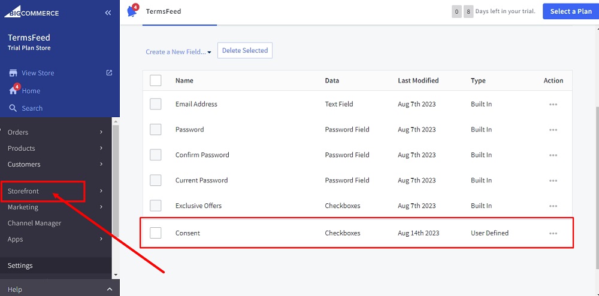
Task: Collapse the sidebar with double-chevron icon
Action: pyautogui.click(x=108, y=13)
